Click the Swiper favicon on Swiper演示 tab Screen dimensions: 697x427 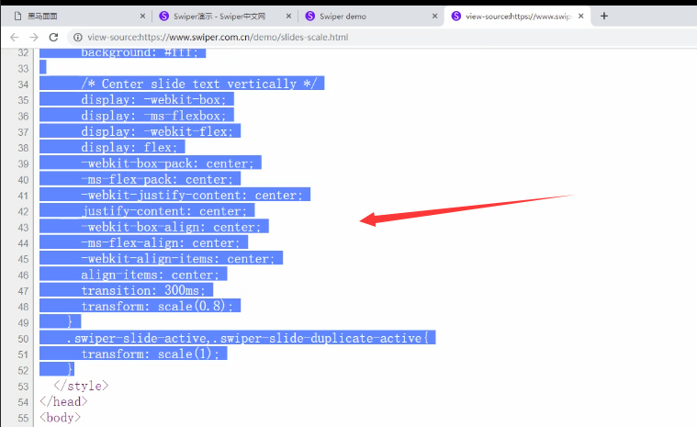click(164, 16)
